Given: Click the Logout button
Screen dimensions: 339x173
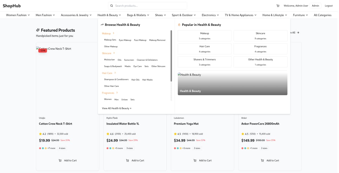Looking at the screenshot, I should (329, 5).
